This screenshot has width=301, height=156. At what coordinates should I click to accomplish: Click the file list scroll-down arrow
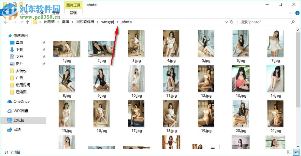point(298,147)
